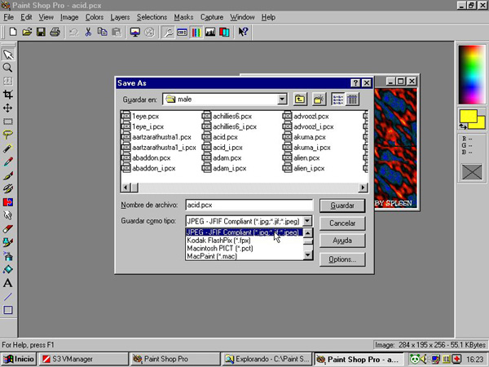Open the Layers menu
Viewport: 489px width, 367px height.
click(x=120, y=17)
